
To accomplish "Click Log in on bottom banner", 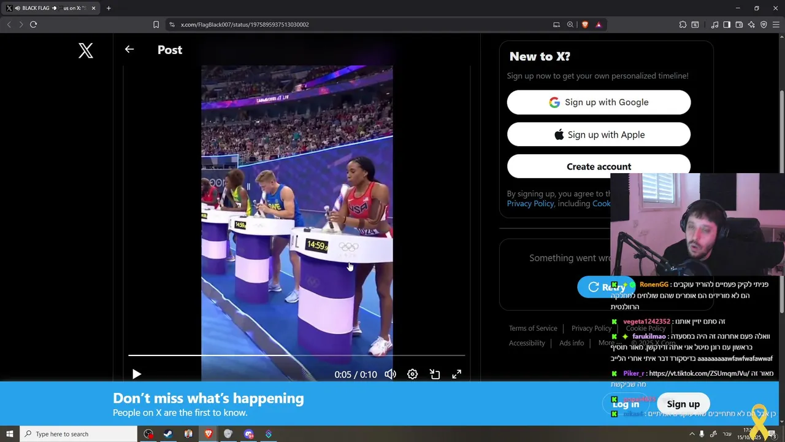I will click(626, 404).
